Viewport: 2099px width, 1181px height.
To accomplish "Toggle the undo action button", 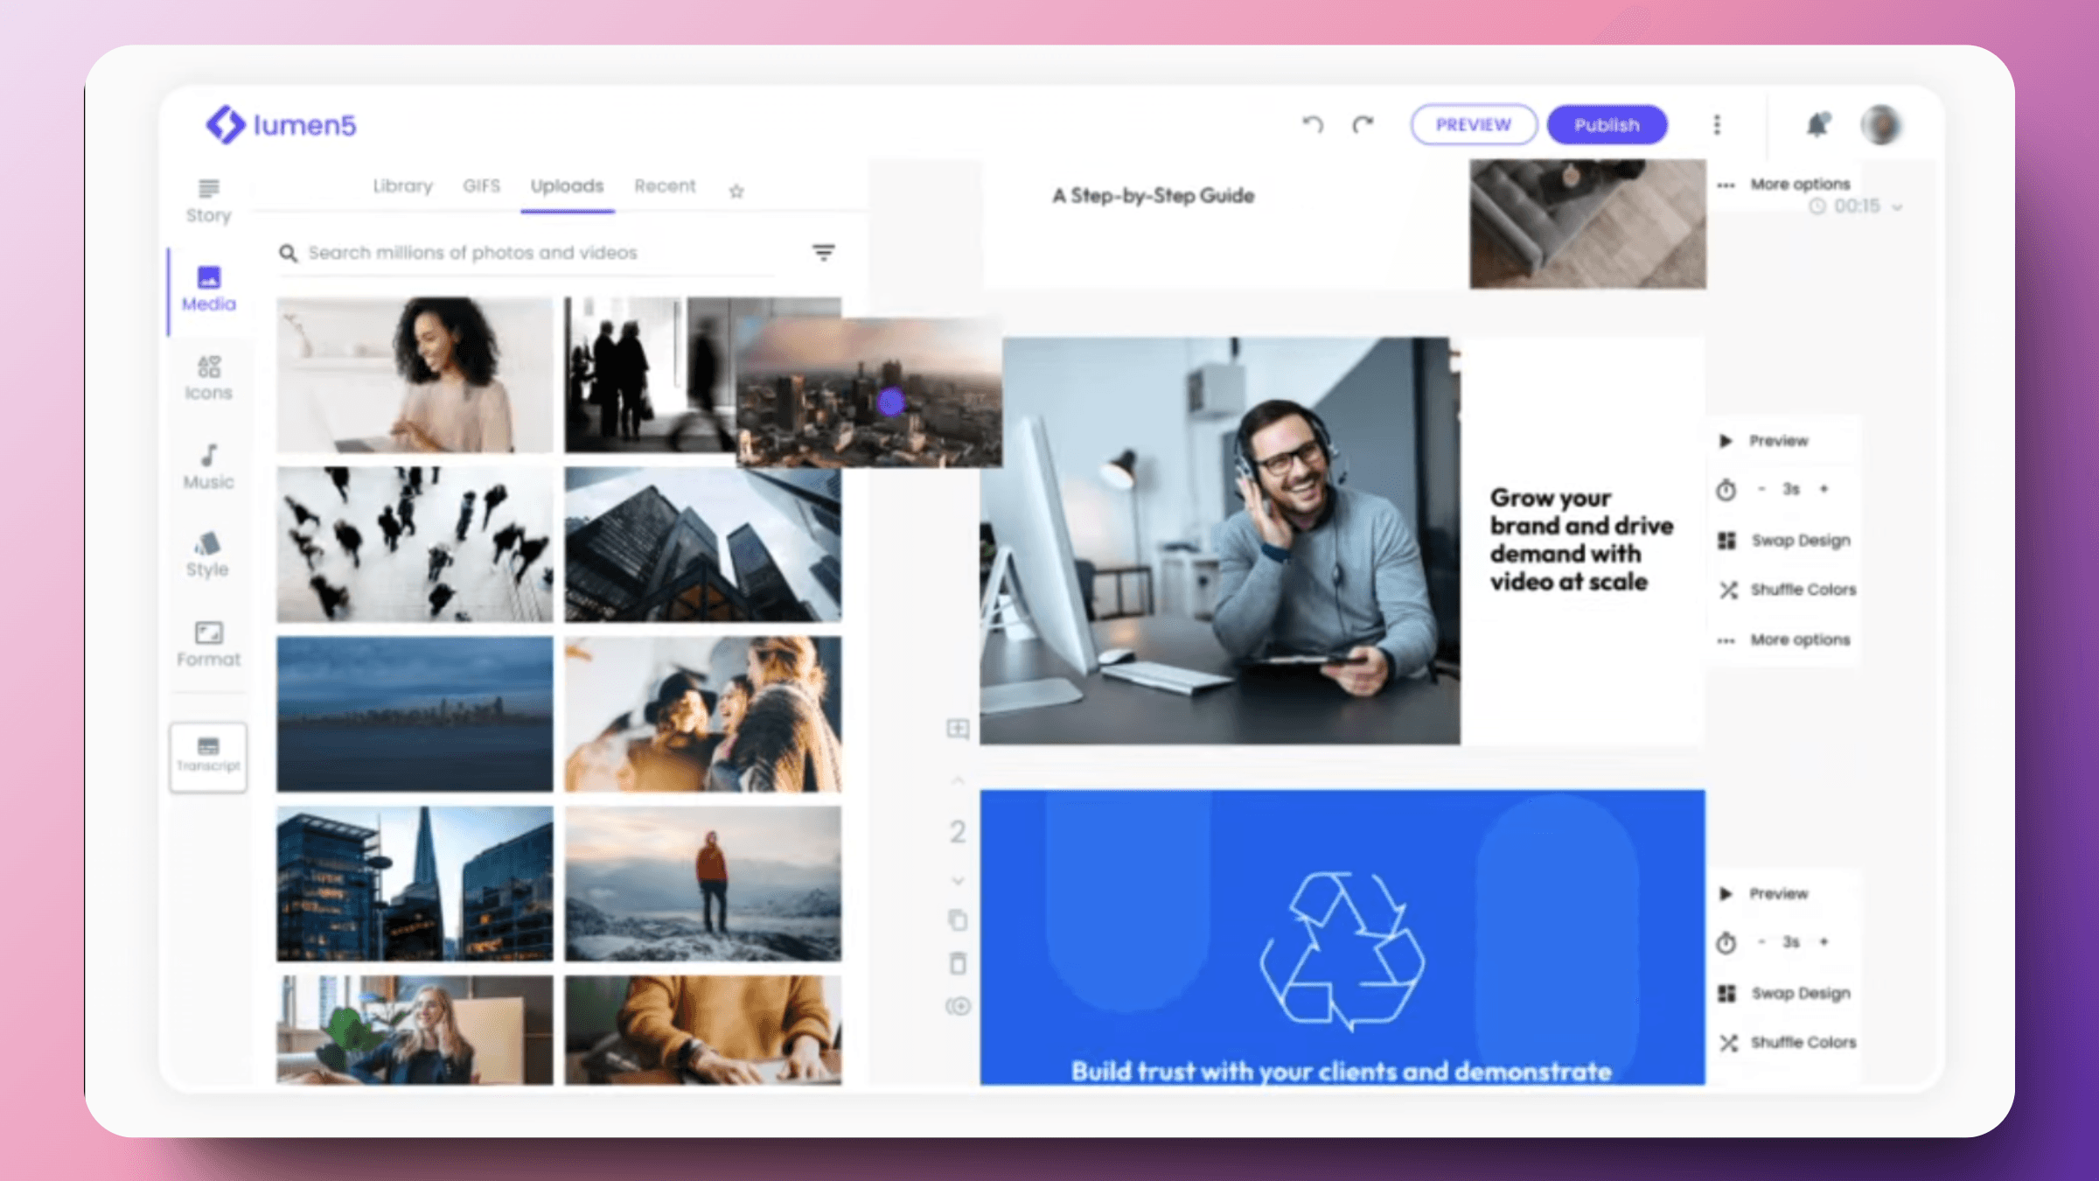I will [1314, 124].
